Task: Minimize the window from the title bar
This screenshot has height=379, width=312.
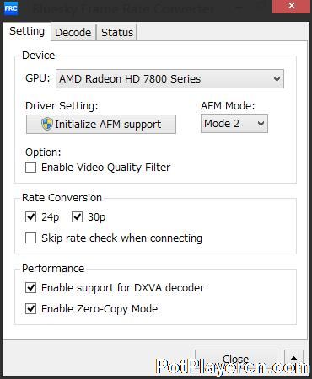Action: pos(239,7)
